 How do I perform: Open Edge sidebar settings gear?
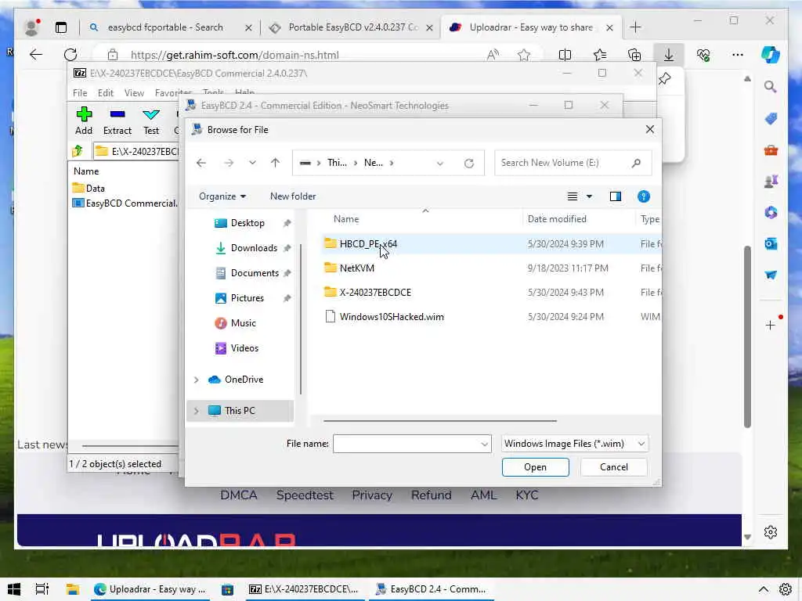[771, 532]
